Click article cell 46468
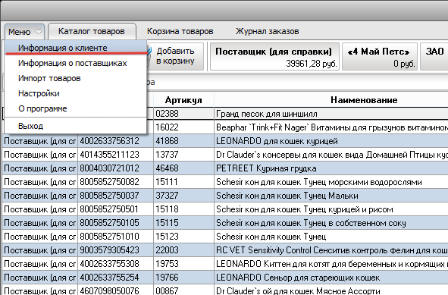 183,168
